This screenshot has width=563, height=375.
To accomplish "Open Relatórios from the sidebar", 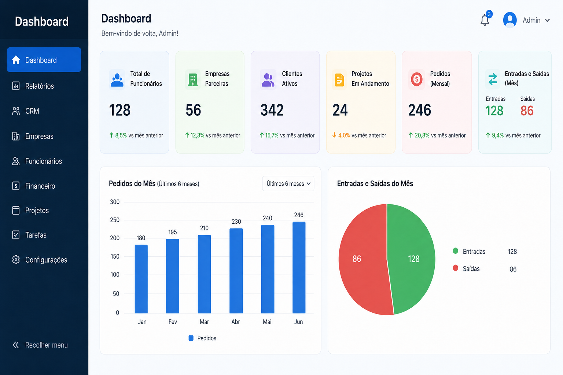I will pyautogui.click(x=44, y=86).
